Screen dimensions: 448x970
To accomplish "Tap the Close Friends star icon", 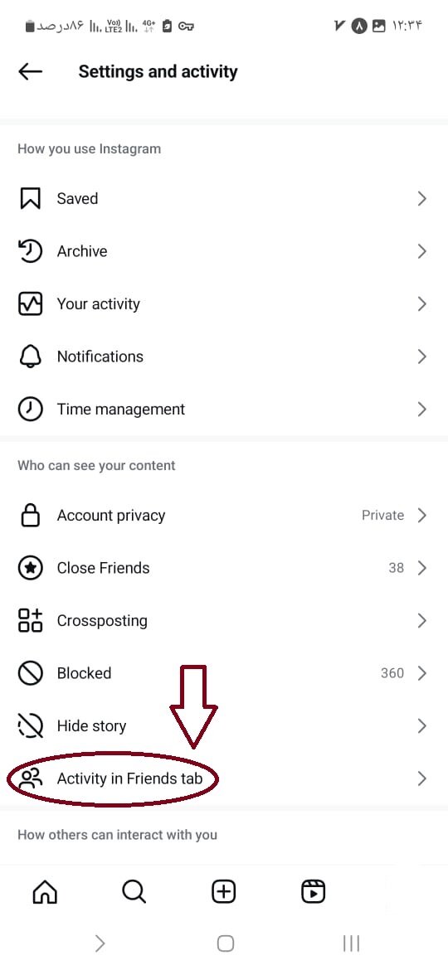I will 31,568.
